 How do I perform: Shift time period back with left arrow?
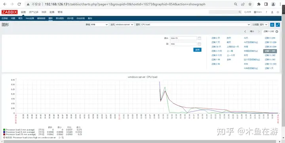tap(245, 32)
